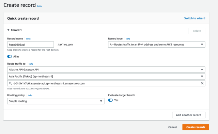Switch to wizard mode
The image size is (218, 134).
(x=194, y=18)
